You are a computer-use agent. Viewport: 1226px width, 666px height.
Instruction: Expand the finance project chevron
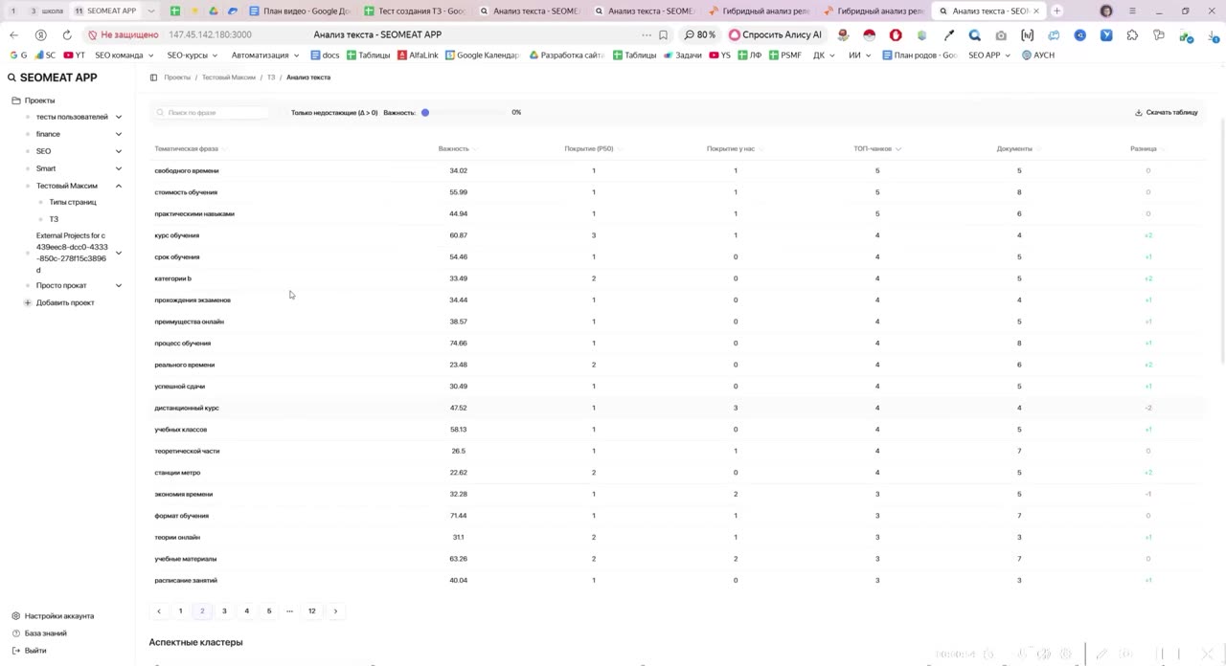pos(119,134)
